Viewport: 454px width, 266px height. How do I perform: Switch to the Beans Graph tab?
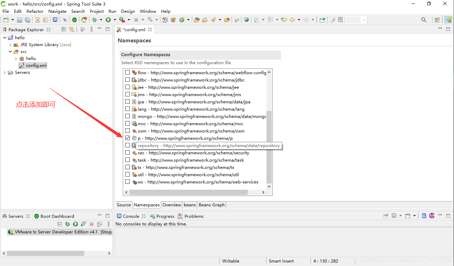pyautogui.click(x=212, y=205)
